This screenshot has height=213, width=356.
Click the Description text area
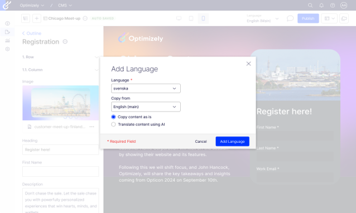[x=60, y=201]
